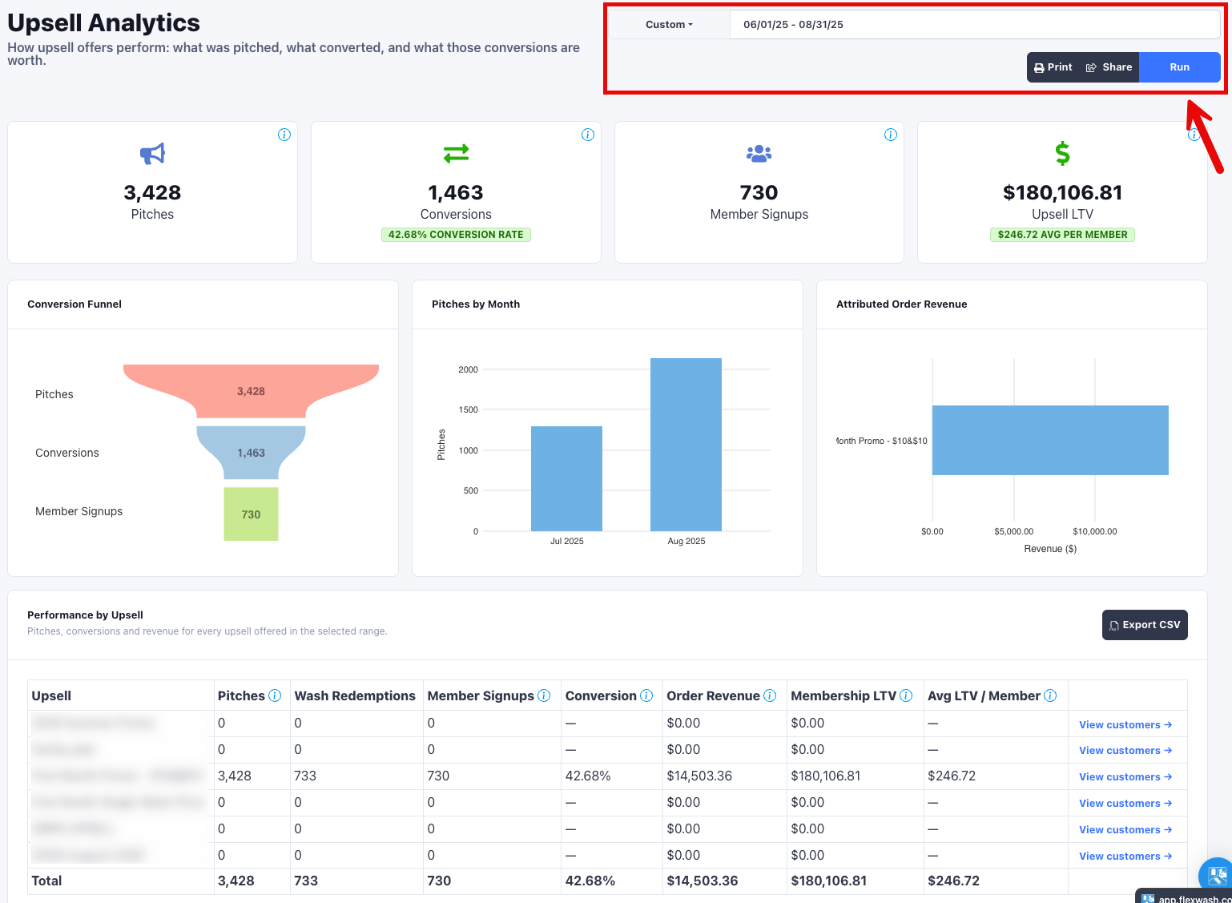
Task: Show info for Pitches table column
Action: [x=275, y=695]
